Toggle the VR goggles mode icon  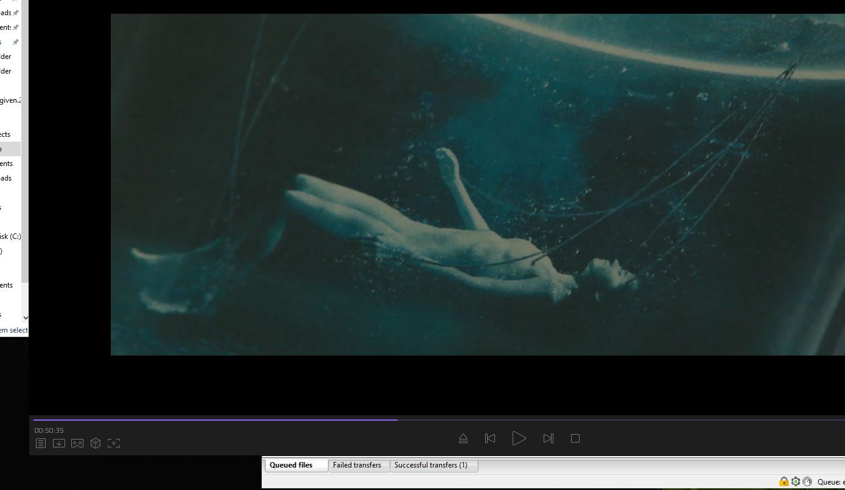(x=77, y=443)
